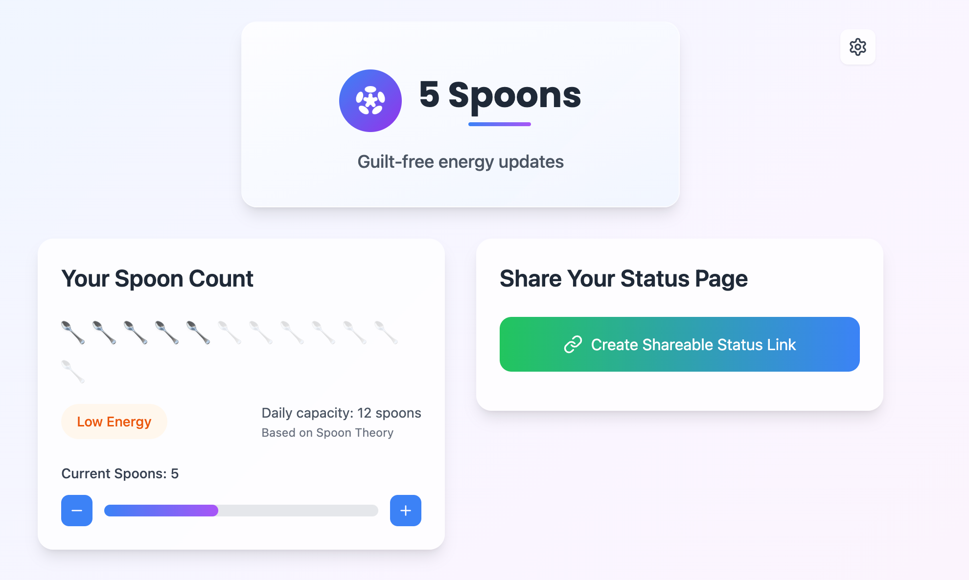Image resolution: width=969 pixels, height=580 pixels.
Task: Click the 5 Spoons title heading
Action: 500,95
